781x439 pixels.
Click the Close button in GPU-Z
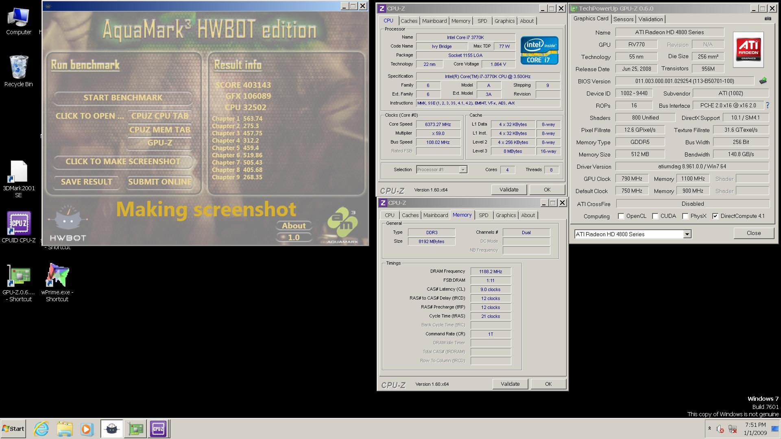(753, 233)
